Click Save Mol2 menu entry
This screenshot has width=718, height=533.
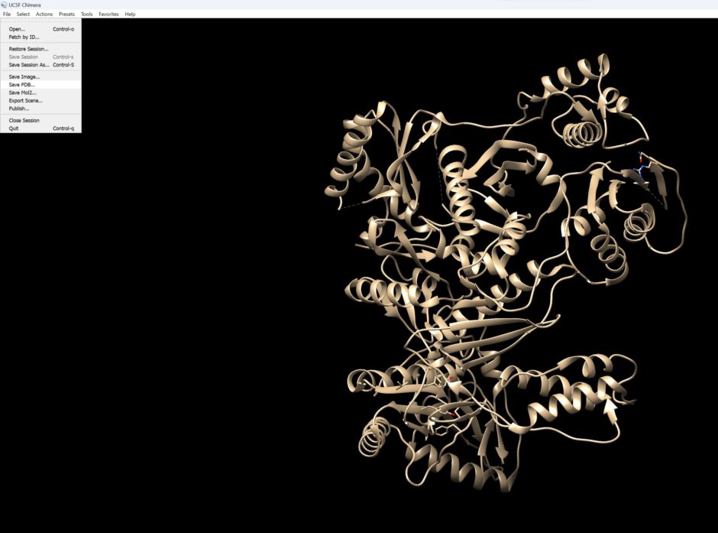[22, 92]
